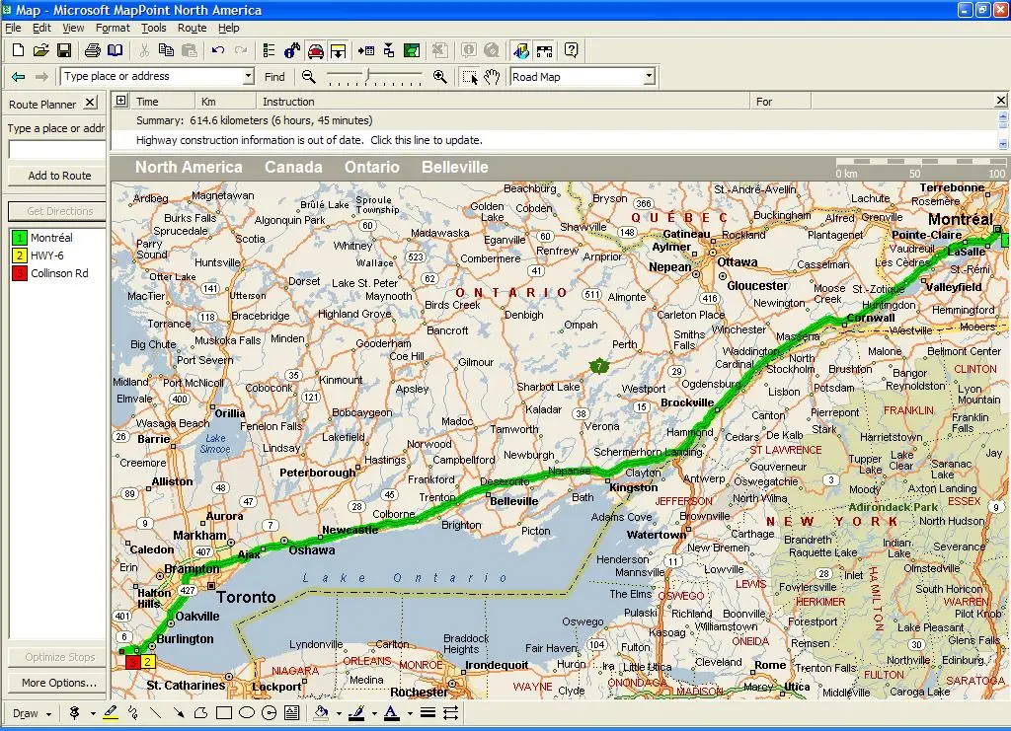Toggle the Route Planner car button

click(x=315, y=50)
